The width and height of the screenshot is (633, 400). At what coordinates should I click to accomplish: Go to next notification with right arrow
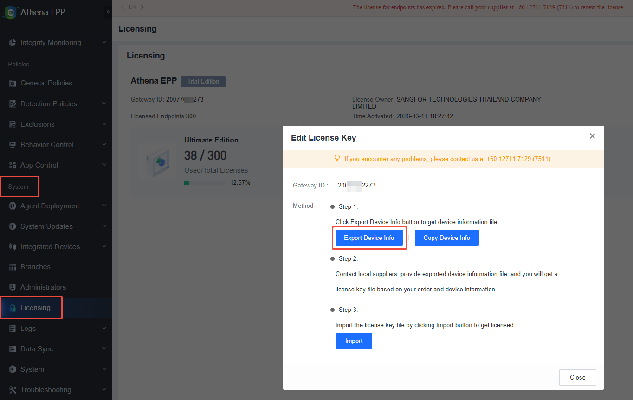pos(142,7)
